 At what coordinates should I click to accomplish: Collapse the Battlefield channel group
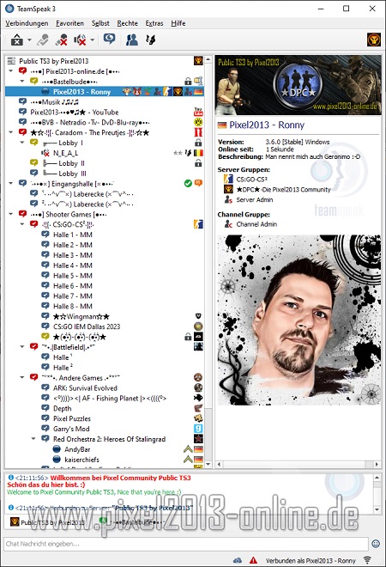22,347
